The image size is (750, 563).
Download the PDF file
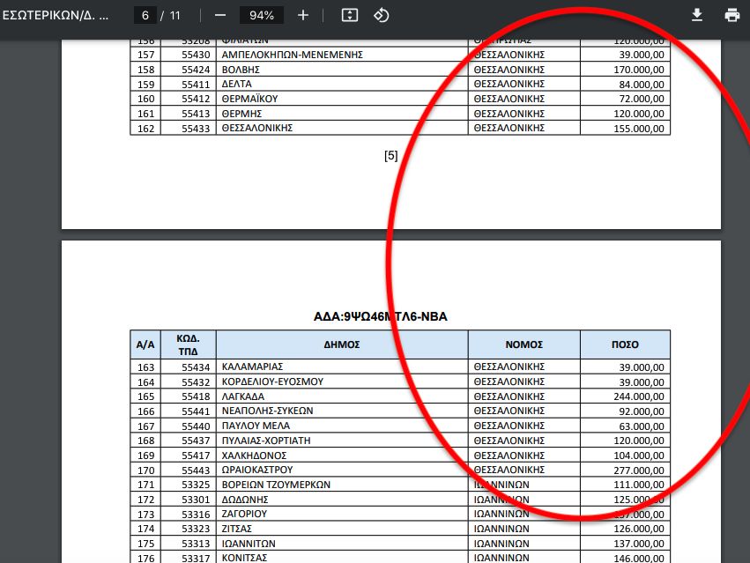click(697, 15)
